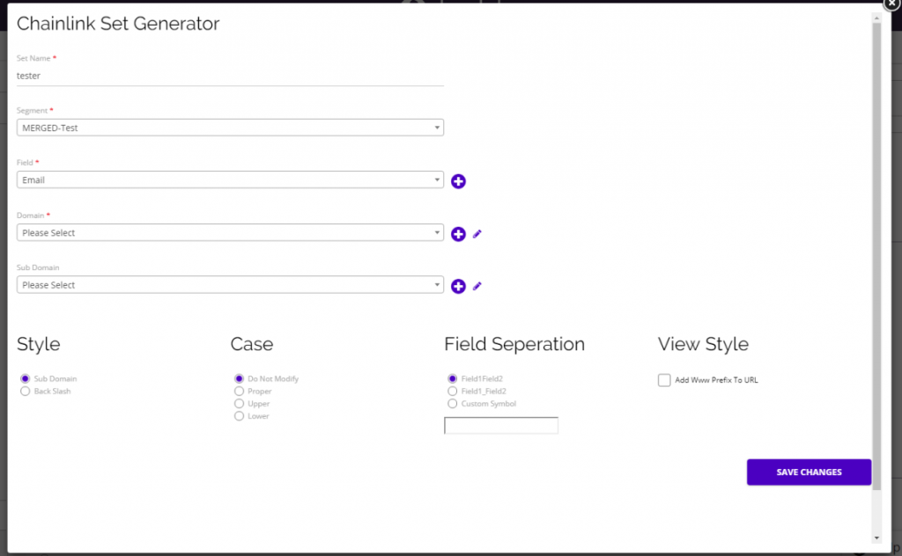Click the Field Seperation section heading
Screen dimensions: 902x556
pyautogui.click(x=514, y=344)
